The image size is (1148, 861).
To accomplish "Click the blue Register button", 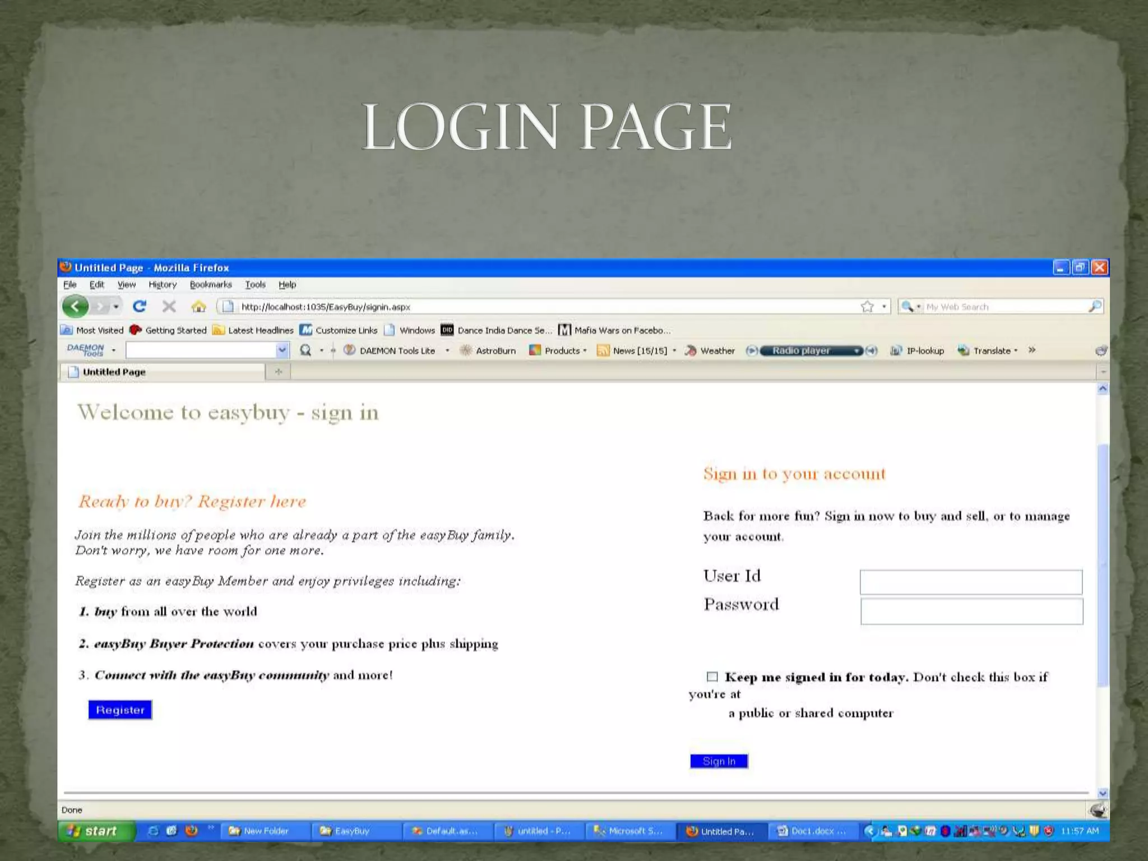I will tap(120, 710).
